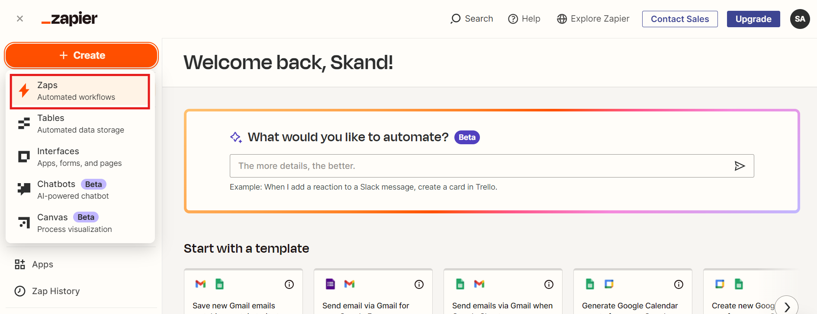Click the Beta badge beside automate heading
Image resolution: width=817 pixels, height=314 pixels.
click(x=467, y=137)
